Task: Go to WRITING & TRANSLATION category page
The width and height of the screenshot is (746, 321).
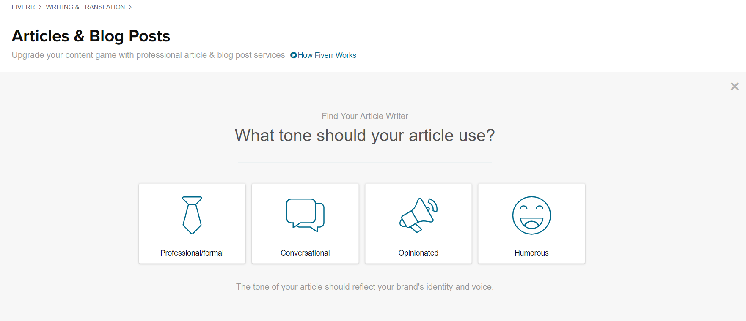Action: pos(85,7)
